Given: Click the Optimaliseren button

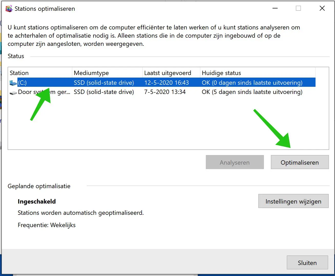Looking at the screenshot, I should point(300,162).
